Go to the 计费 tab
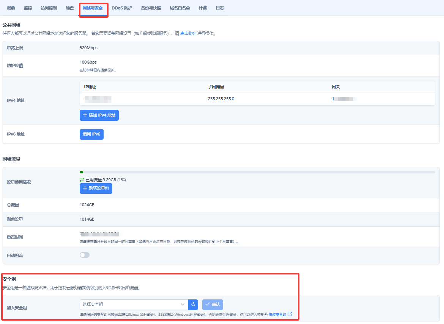This screenshot has width=444, height=324. 203,8
